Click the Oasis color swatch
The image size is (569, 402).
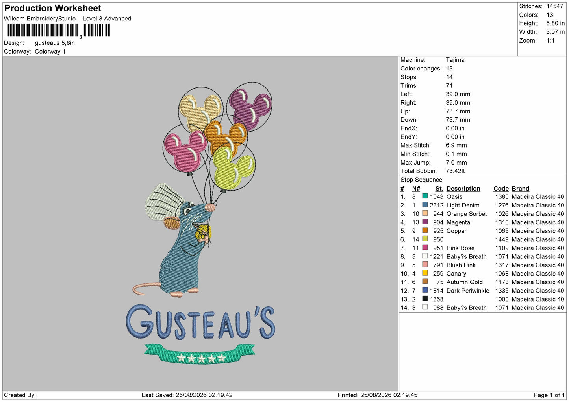(x=425, y=196)
